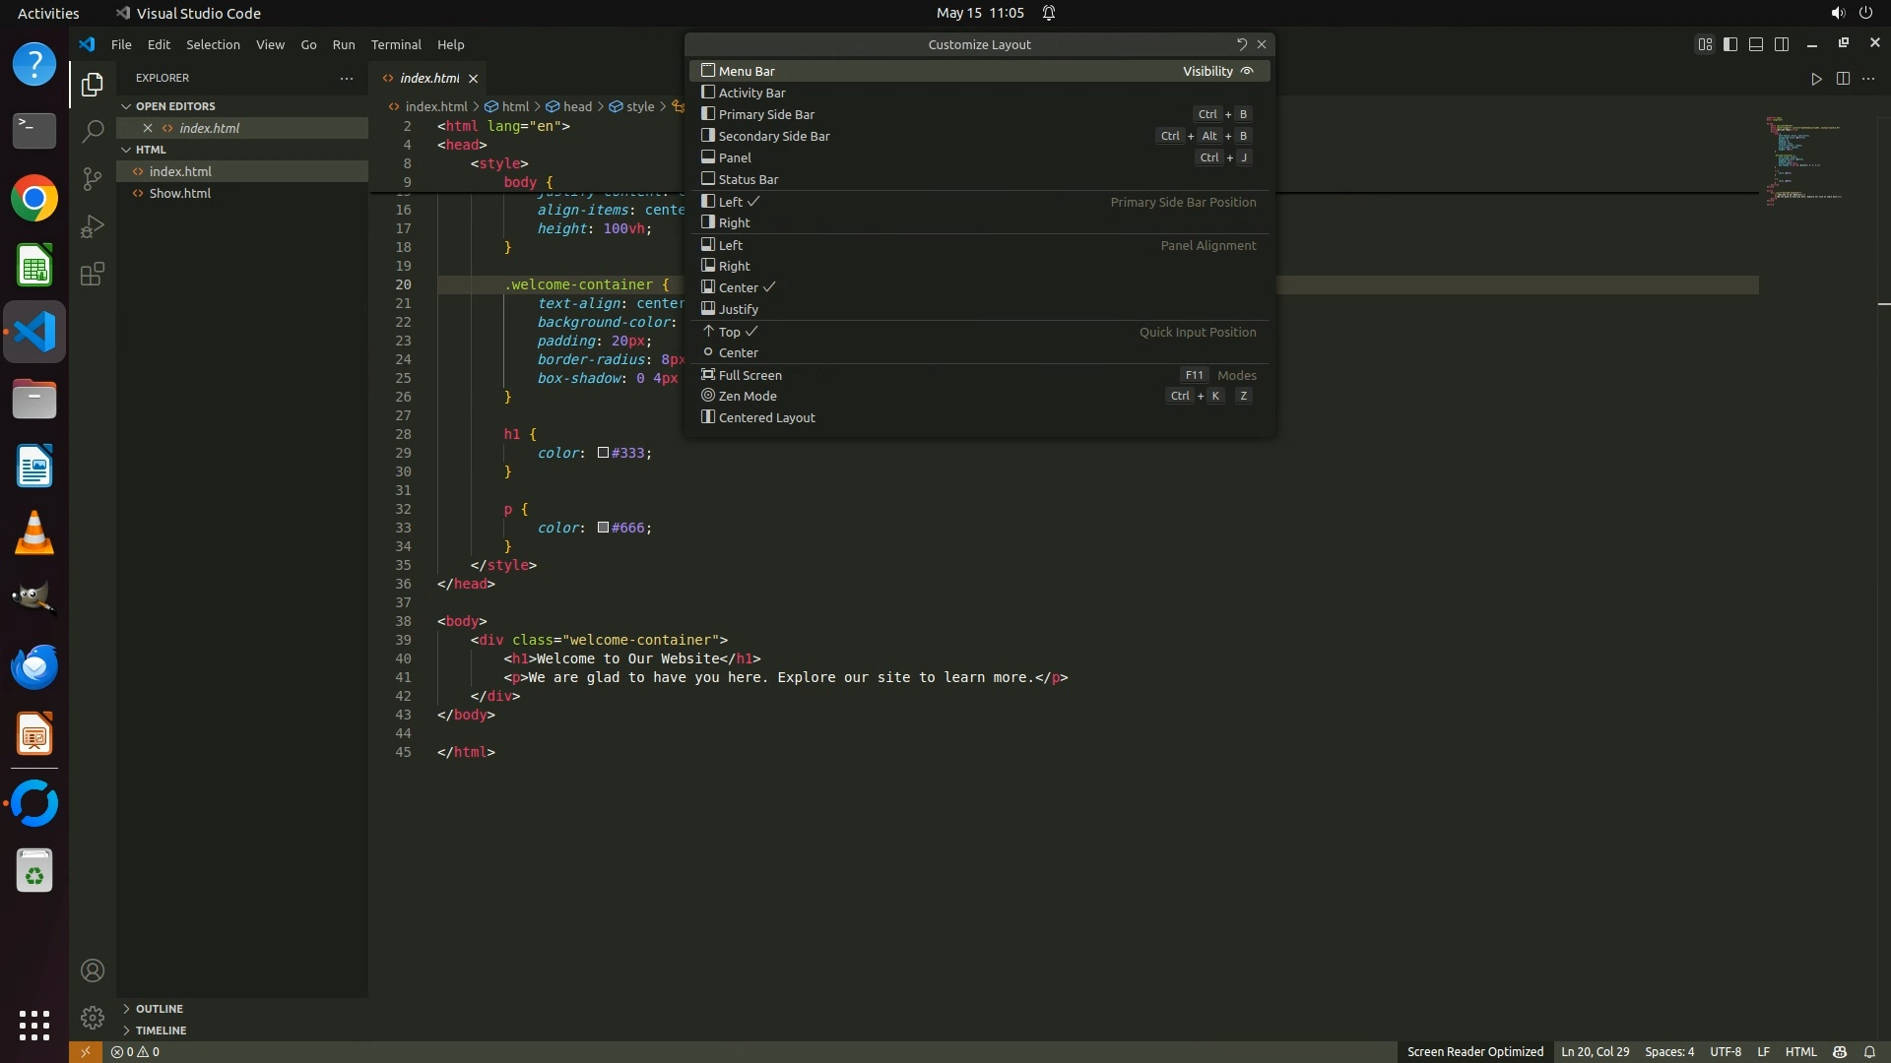Click UTF-8 encoding in status bar
1891x1063 pixels.
coord(1725,1051)
